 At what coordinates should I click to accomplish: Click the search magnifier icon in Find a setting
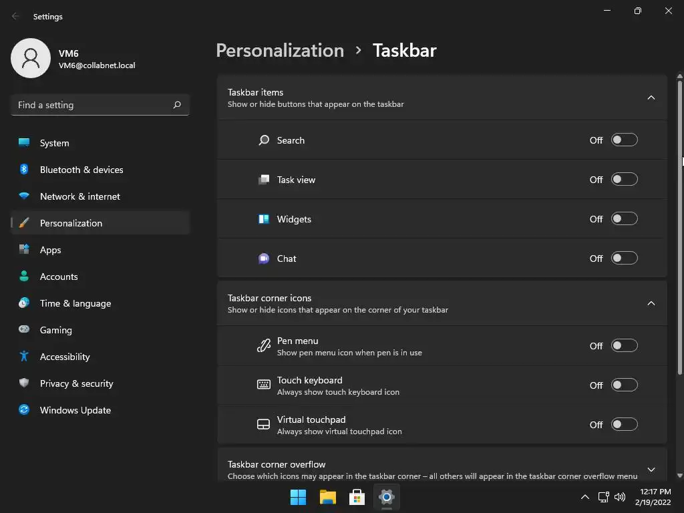coord(177,105)
